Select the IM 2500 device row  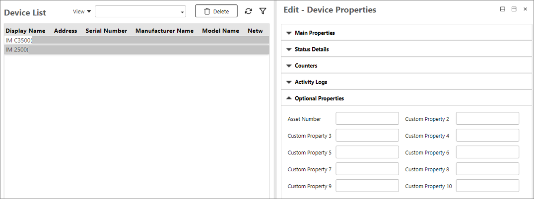tap(136, 50)
